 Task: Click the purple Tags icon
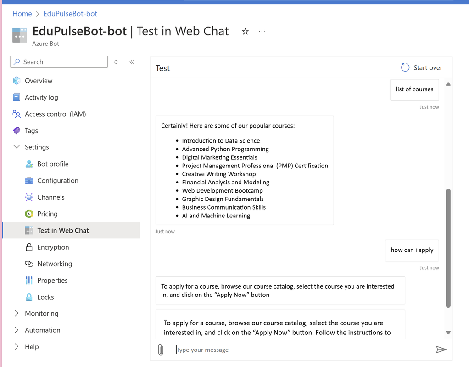pyautogui.click(x=17, y=130)
